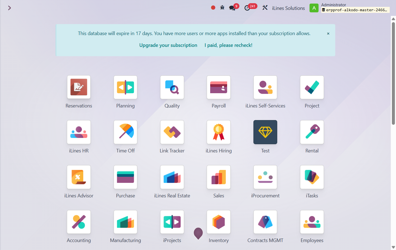
Task: Open the iProjects app
Action: 172,222
